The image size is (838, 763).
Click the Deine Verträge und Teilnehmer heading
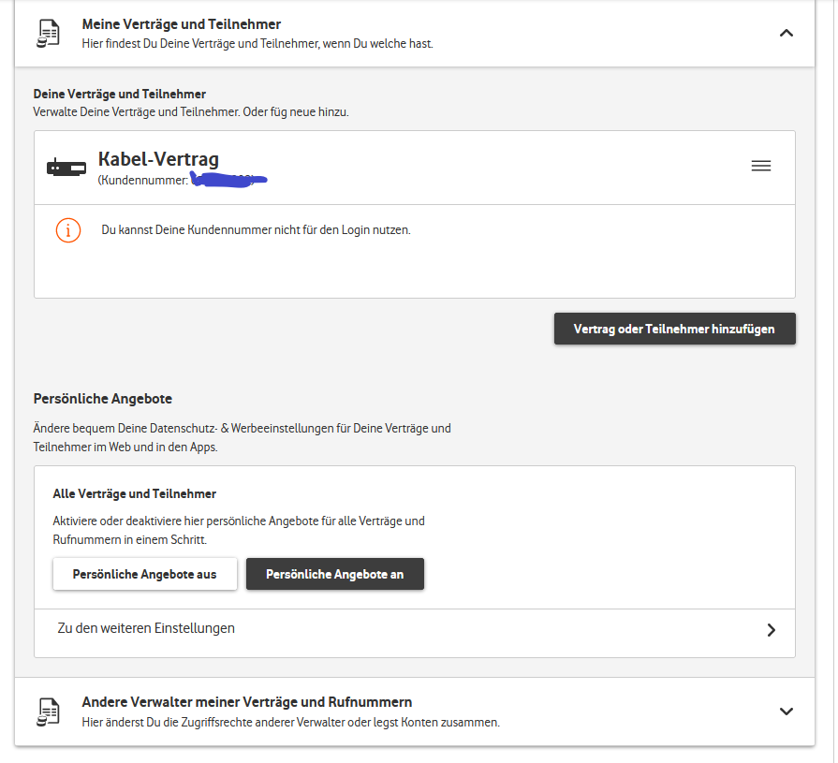[x=120, y=95]
